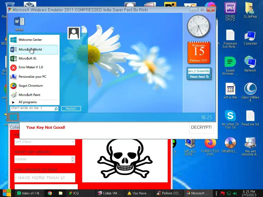Launch Micro$oft World from the start menu
Image resolution: width=263 pixels, height=197 pixels.
[x=34, y=50]
